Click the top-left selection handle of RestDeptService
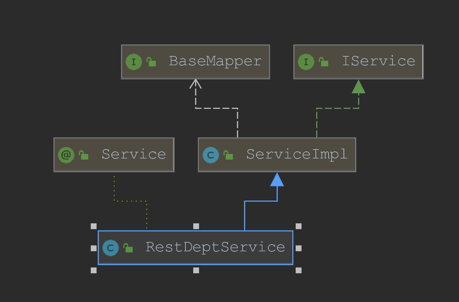The image size is (459, 302). click(x=93, y=226)
